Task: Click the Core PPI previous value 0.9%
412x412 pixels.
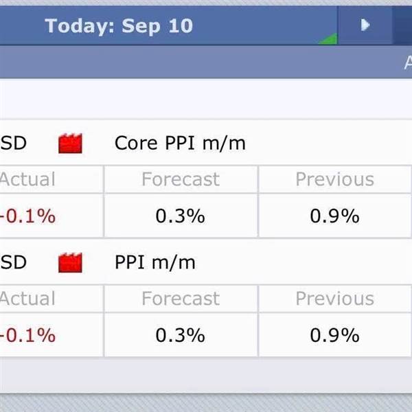Action: tap(335, 216)
